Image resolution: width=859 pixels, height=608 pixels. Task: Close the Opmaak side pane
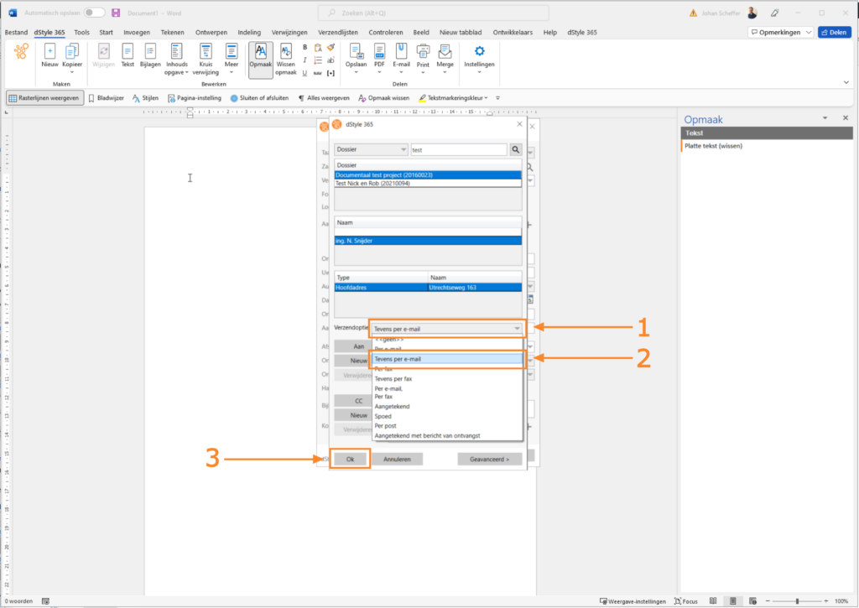(x=846, y=117)
